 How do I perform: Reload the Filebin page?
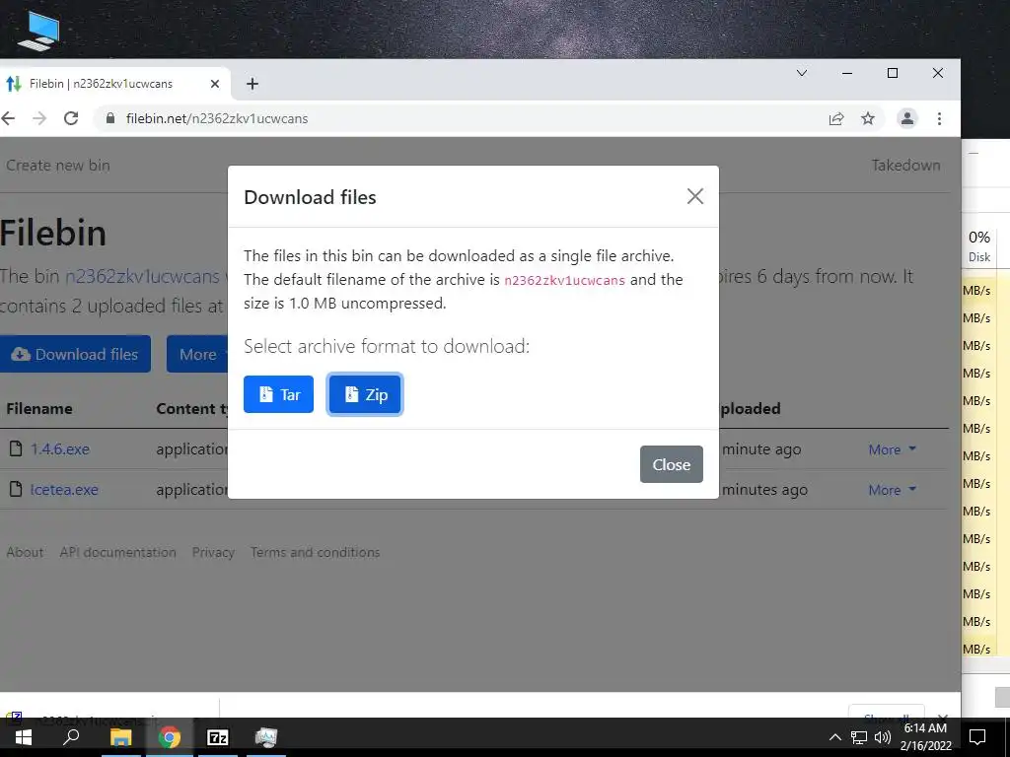[71, 118]
